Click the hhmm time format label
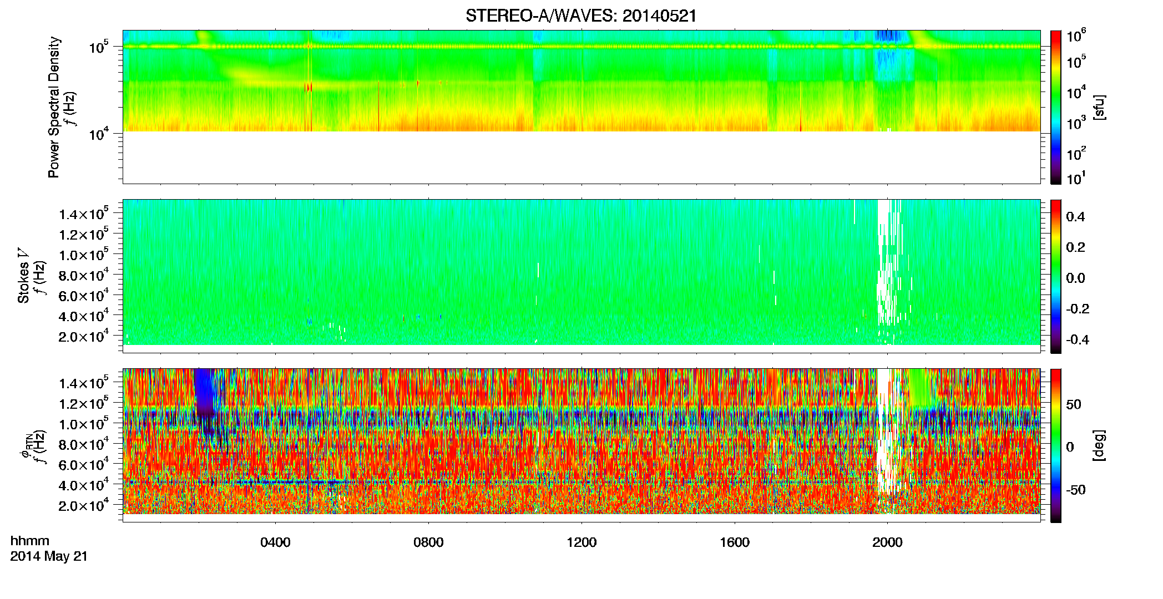This screenshot has height=599, width=1163. (x=30, y=541)
